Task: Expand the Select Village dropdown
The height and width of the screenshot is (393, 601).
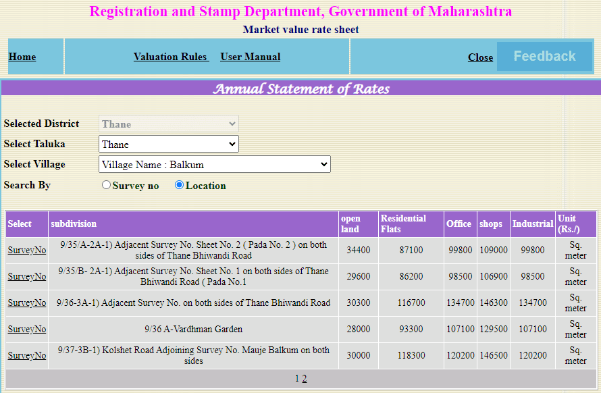Action: click(215, 165)
